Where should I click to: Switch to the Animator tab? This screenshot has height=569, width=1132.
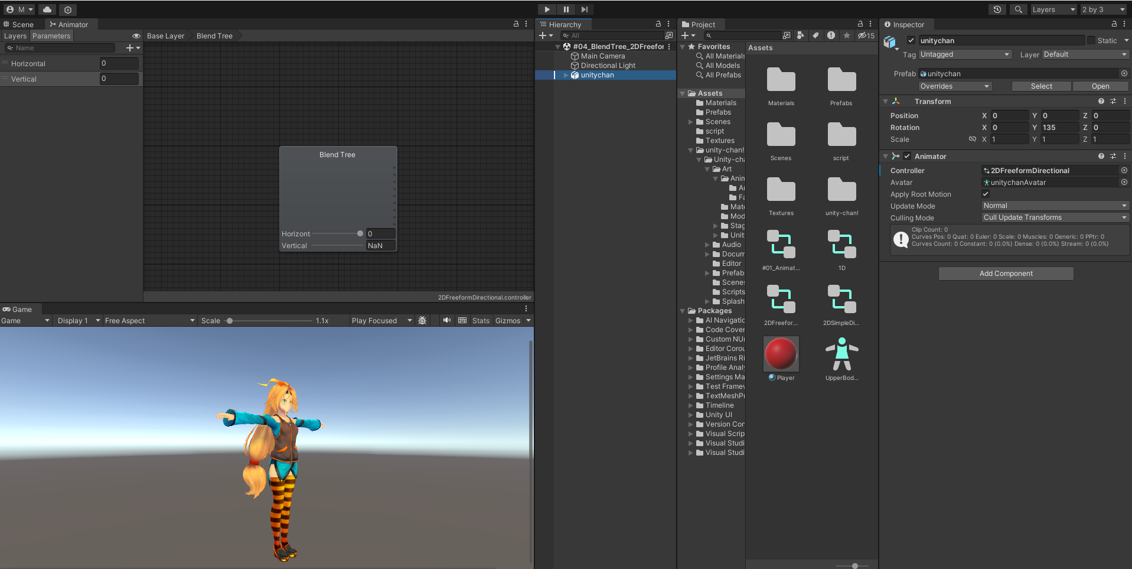69,24
